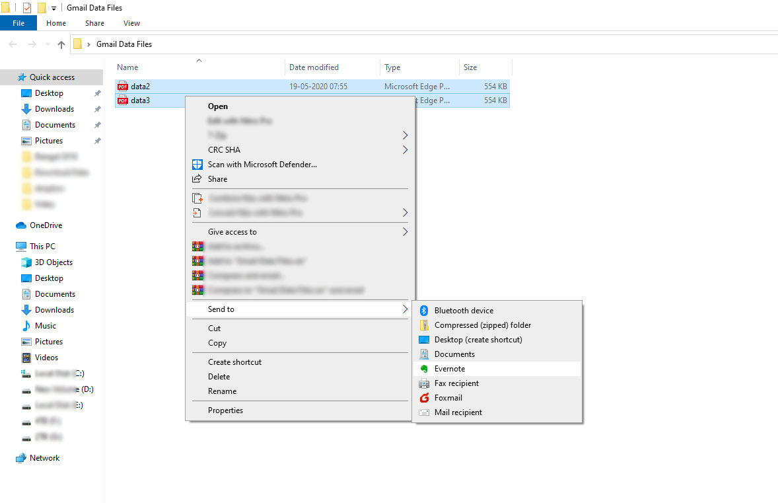Click the Share arrow icon in context menu
Image resolution: width=778 pixels, height=503 pixels.
[x=197, y=178]
